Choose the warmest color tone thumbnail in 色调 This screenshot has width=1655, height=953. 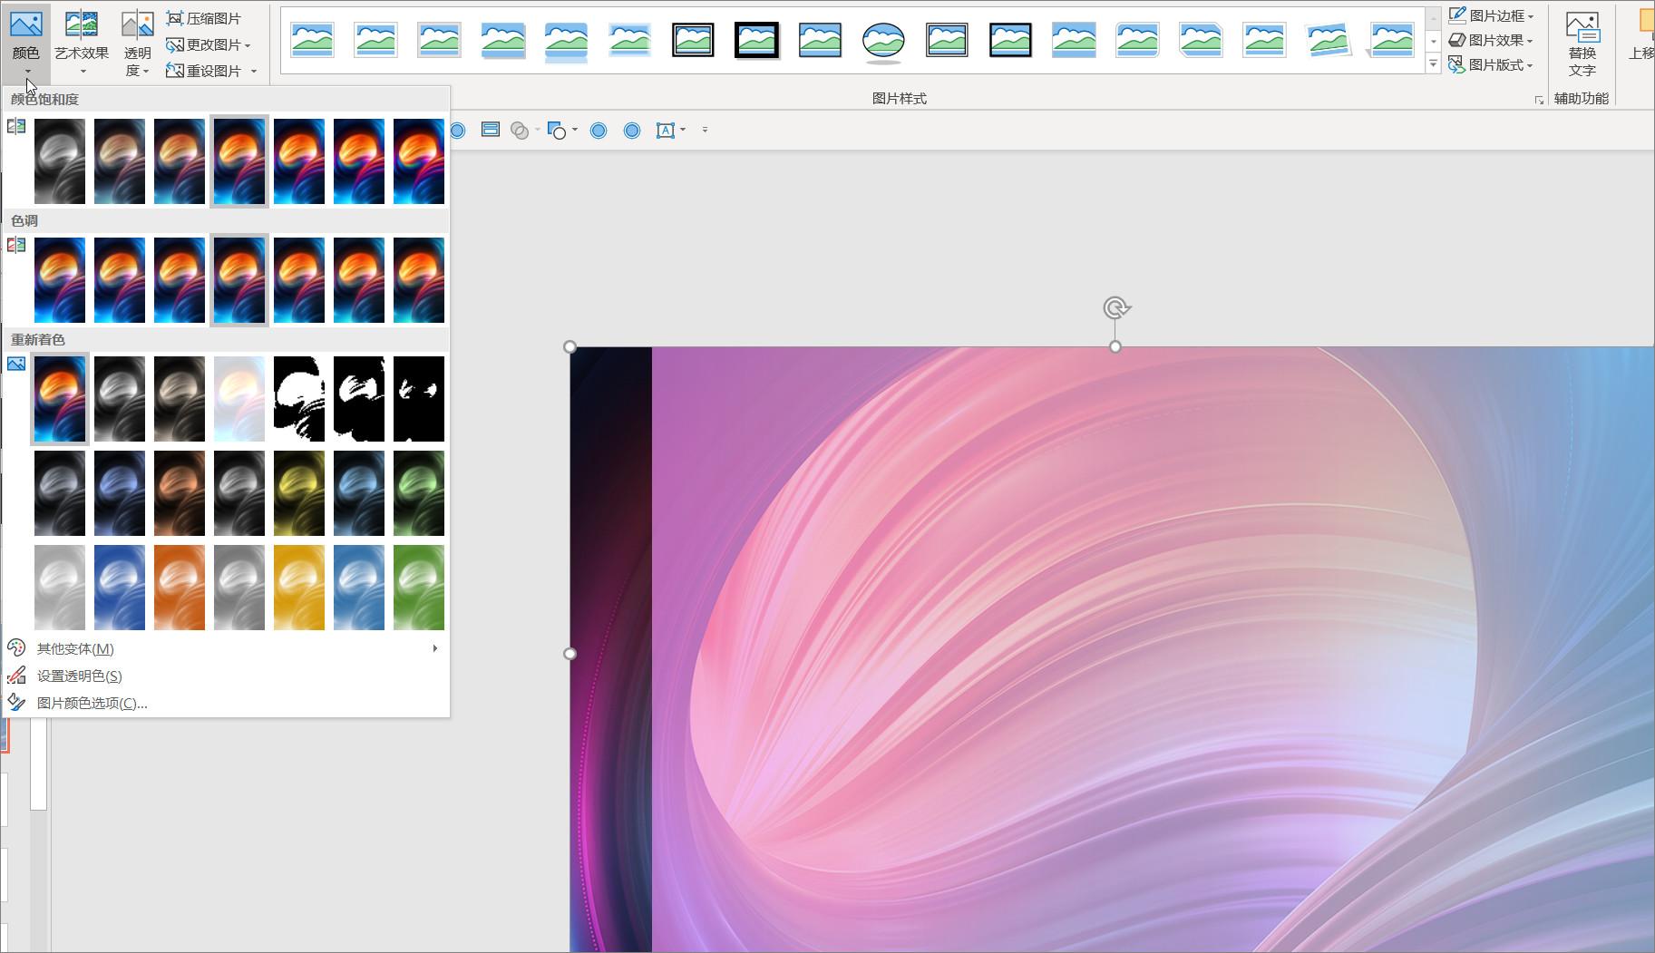coord(419,280)
